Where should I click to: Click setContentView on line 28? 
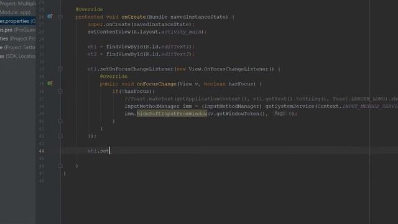(109, 32)
